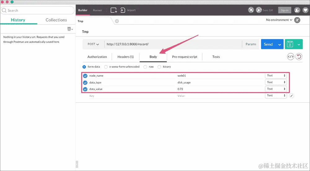
Task: Select binary body radio option
Action: click(x=159, y=67)
